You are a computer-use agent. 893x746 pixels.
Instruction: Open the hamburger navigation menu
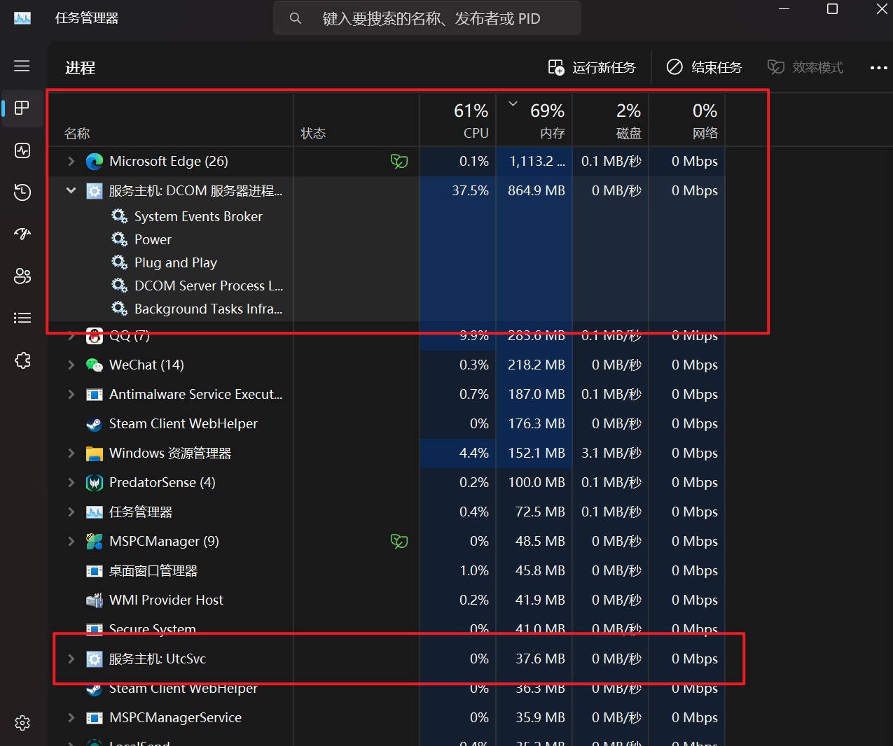point(22,66)
